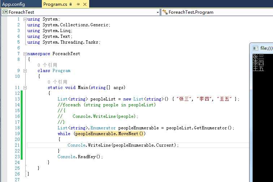Click the console window icon

pos(255,48)
